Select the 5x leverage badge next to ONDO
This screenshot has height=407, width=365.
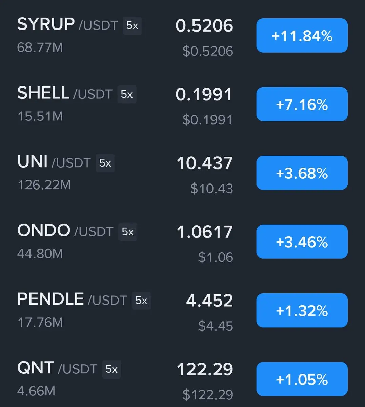pos(128,232)
